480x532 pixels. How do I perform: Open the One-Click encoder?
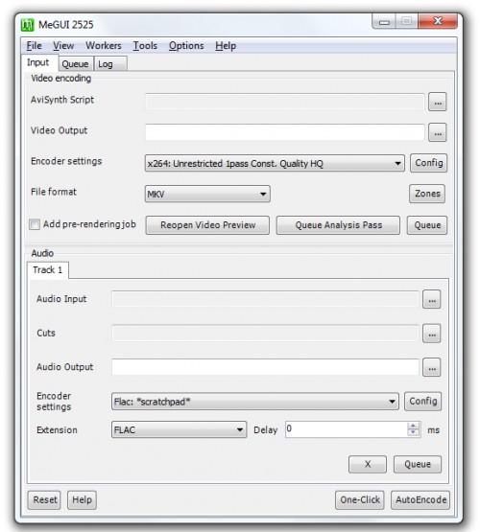coord(360,499)
